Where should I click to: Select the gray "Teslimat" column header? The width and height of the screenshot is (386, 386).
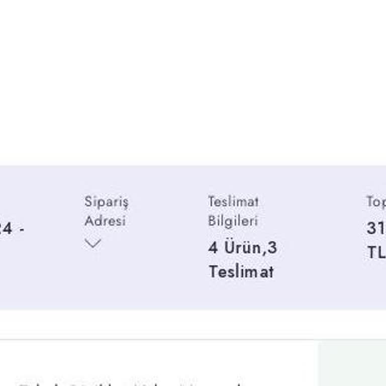coord(233,202)
